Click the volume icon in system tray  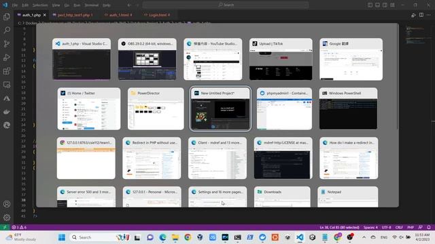pyautogui.click(x=401, y=237)
